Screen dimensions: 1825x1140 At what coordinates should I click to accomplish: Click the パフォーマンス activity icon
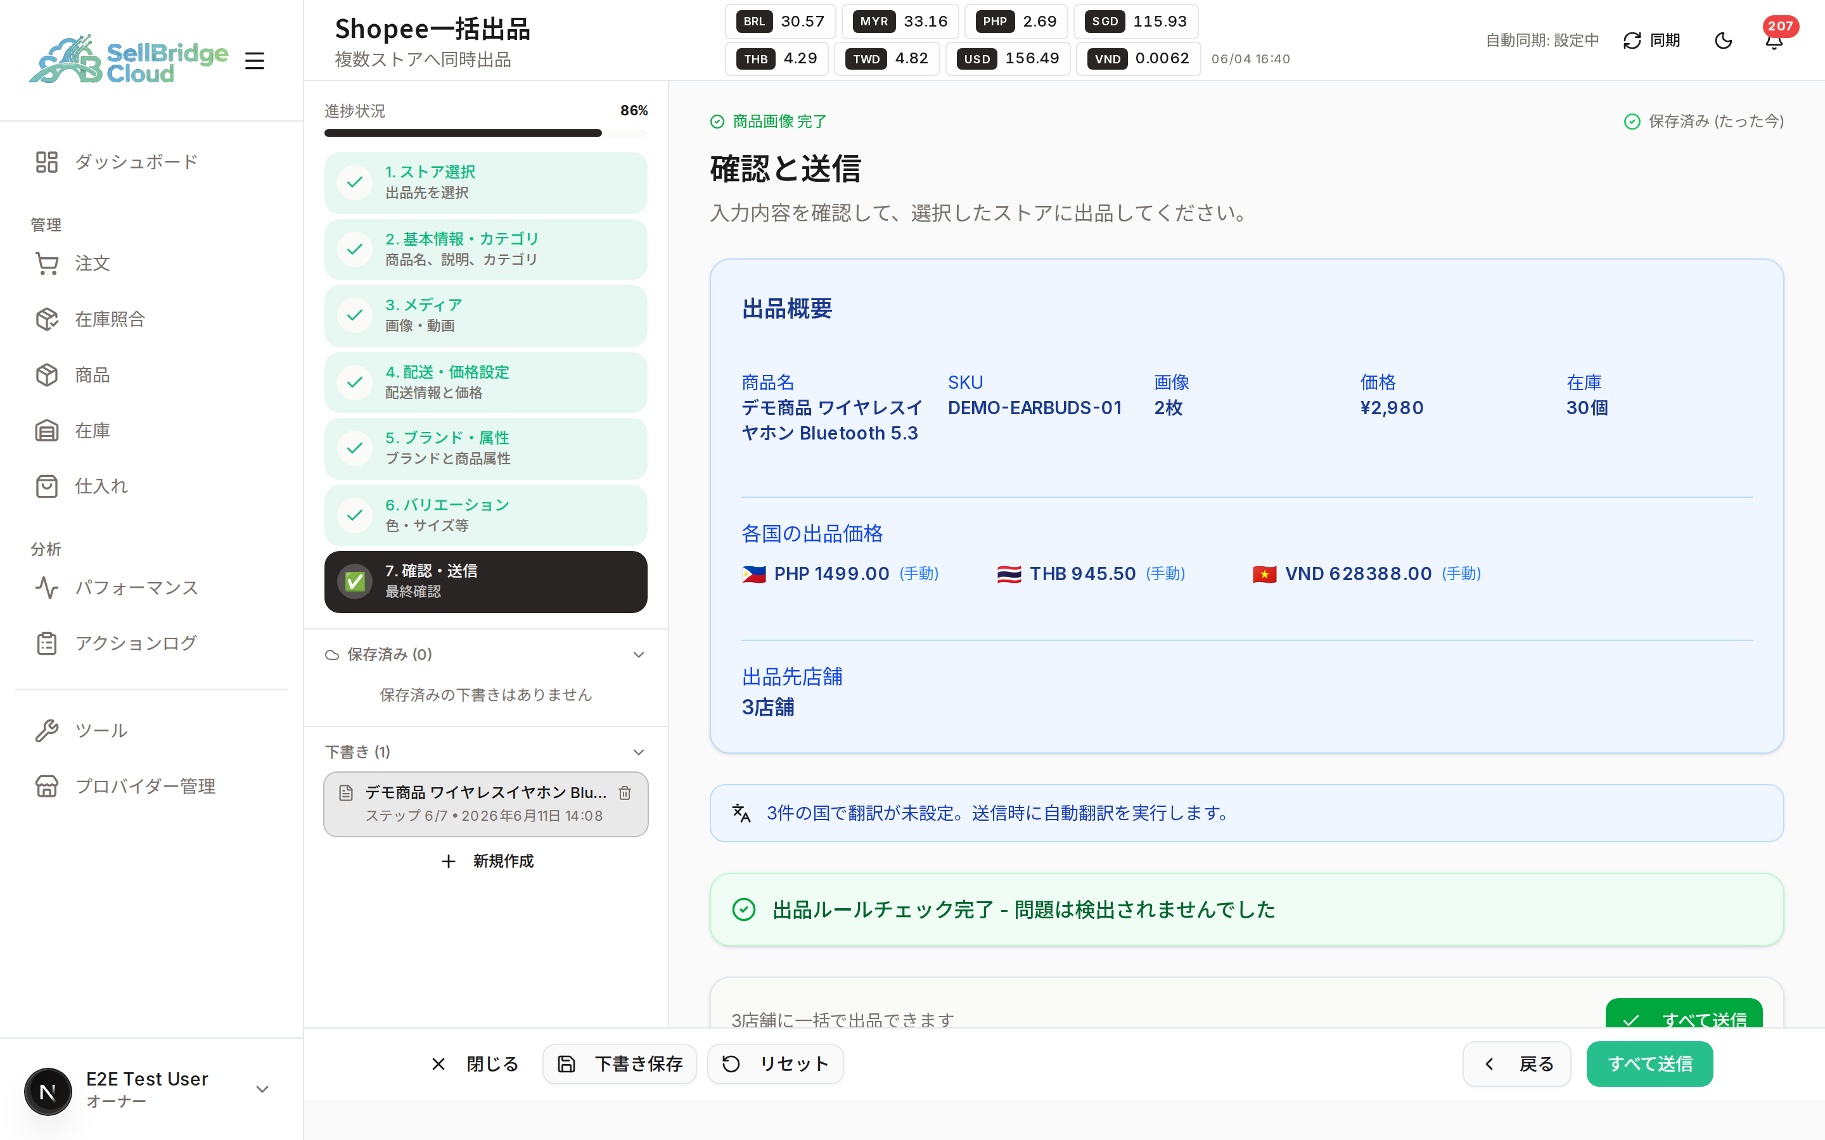coord(47,587)
